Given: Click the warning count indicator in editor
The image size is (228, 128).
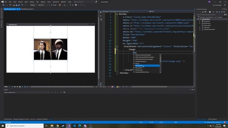Looking at the screenshot, I should click(118, 87).
